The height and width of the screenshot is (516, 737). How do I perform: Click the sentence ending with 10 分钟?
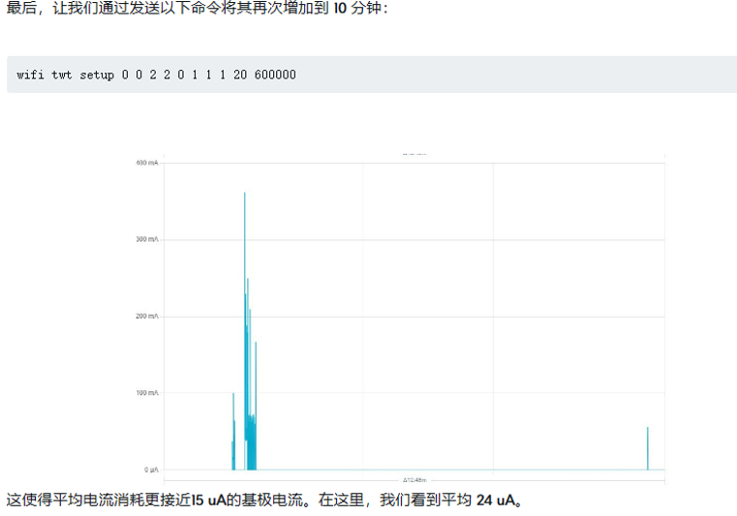pos(197,8)
